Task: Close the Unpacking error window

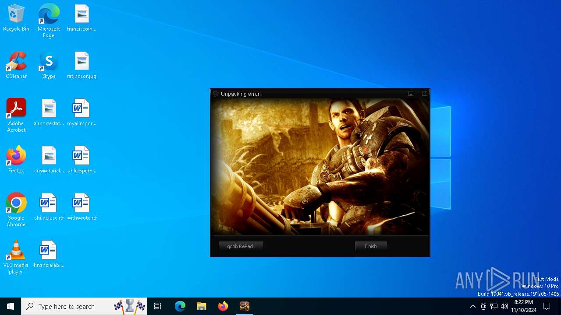Action: coord(425,94)
